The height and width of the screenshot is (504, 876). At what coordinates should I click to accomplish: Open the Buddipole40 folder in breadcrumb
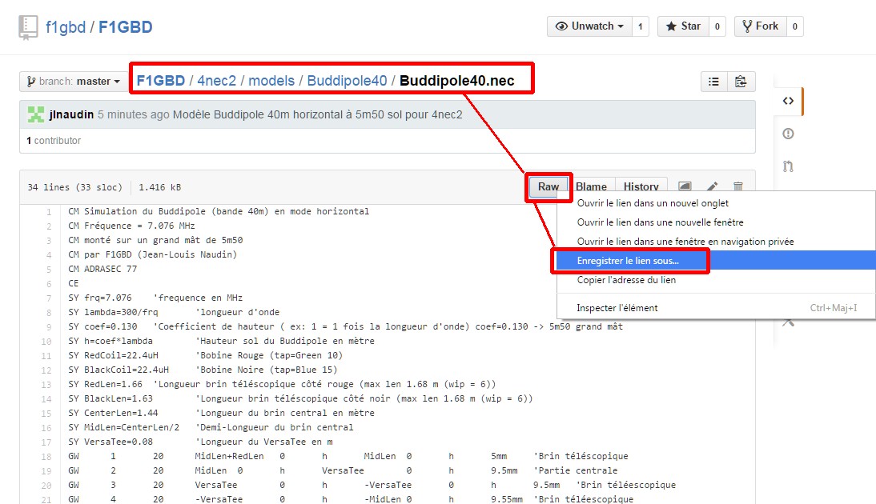pyautogui.click(x=347, y=80)
